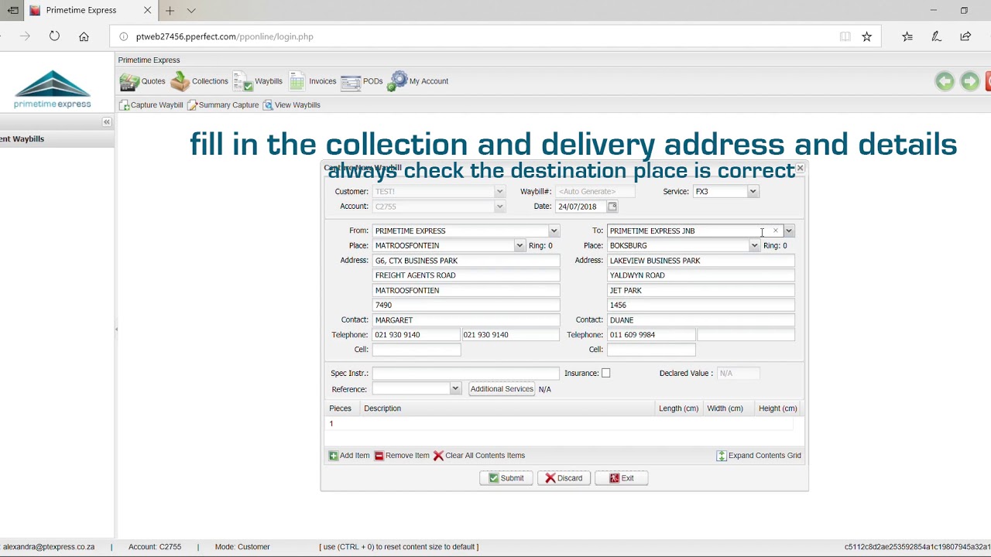Viewport: 991px width, 557px height.
Task: Expand the Account dropdown
Action: coord(499,207)
